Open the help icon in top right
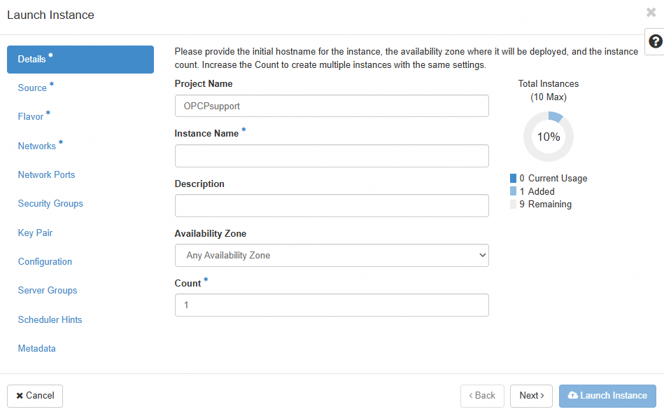 click(x=655, y=41)
